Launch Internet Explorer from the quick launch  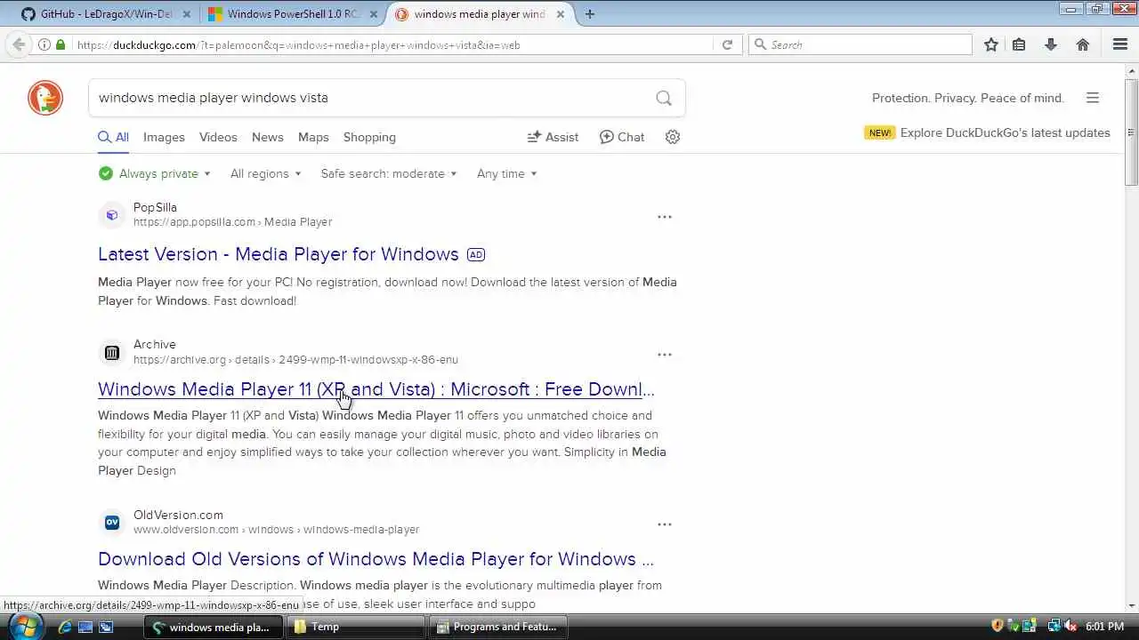coord(64,627)
